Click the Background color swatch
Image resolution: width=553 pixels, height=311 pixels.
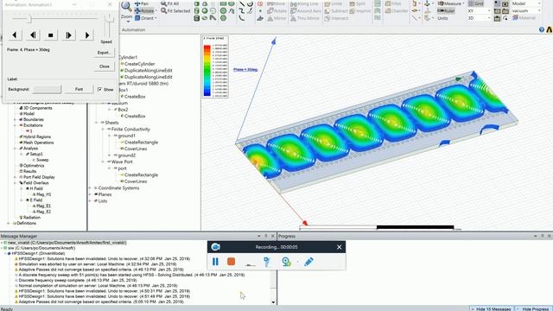point(47,89)
